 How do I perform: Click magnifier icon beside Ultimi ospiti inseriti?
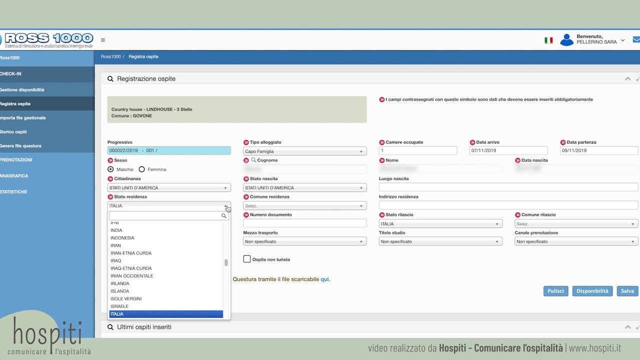(x=110, y=327)
